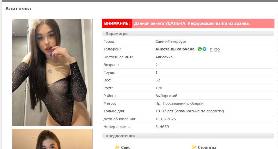Select the Стриптиз preference label

pos(207,147)
